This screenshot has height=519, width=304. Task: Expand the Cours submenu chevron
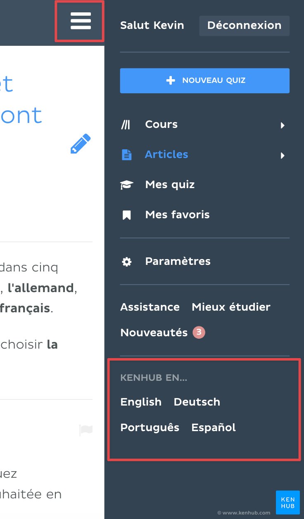[283, 125]
